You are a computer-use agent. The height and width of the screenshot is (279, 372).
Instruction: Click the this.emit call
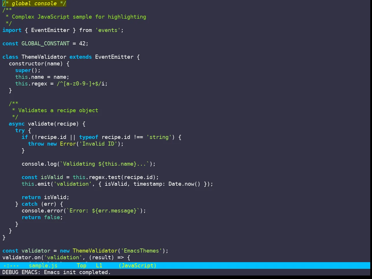[36, 184]
